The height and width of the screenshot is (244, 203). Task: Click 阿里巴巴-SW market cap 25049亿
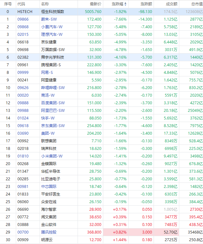point(195,111)
